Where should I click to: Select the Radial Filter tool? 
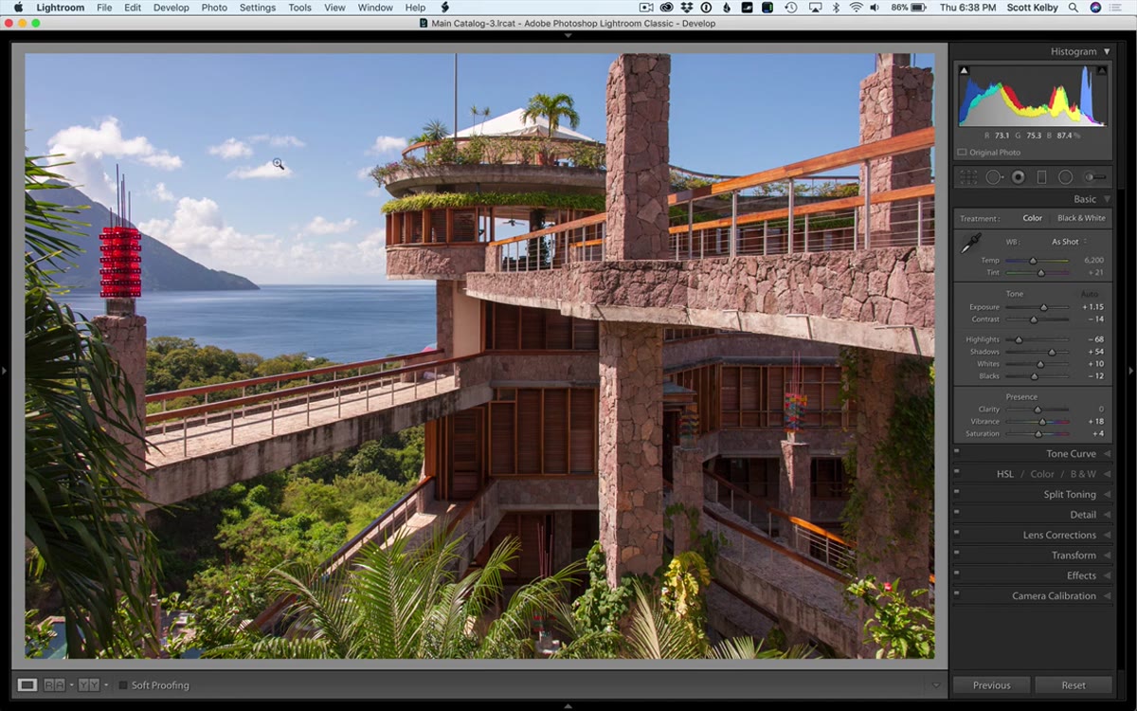click(x=1065, y=177)
